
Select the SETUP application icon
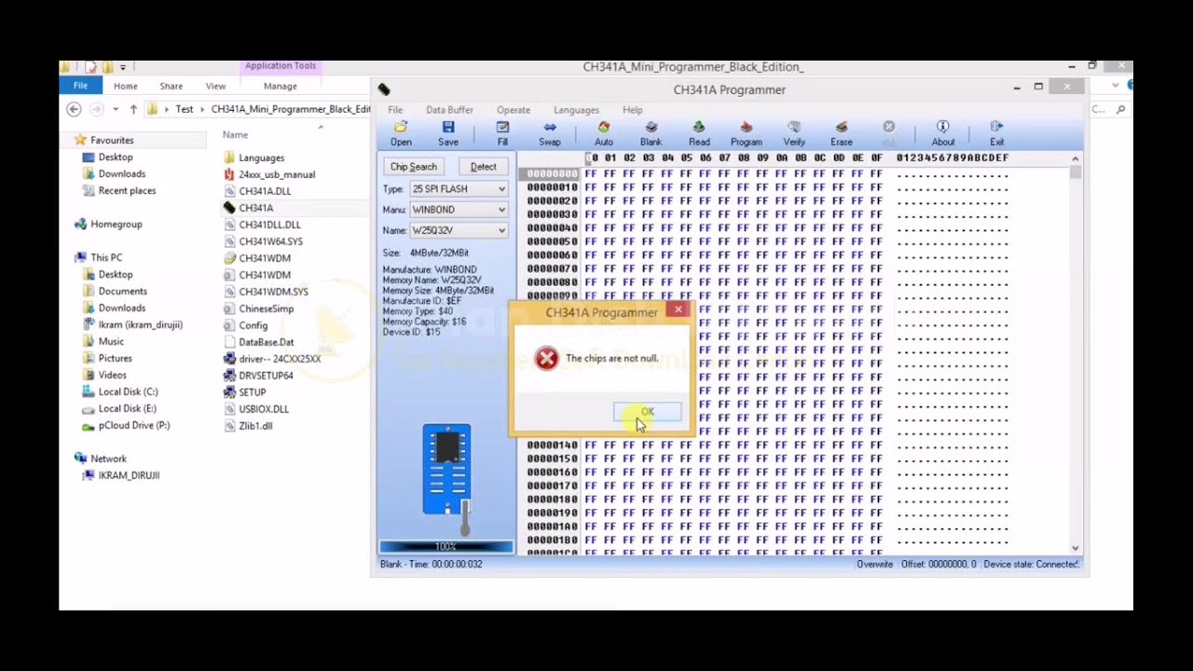[x=229, y=392]
